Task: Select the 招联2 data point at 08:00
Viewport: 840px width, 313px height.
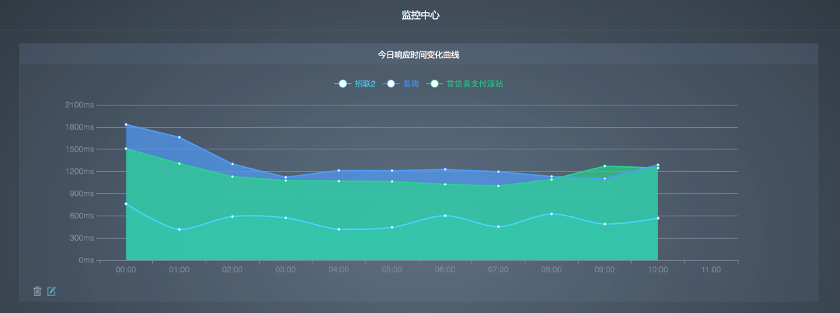Action: coord(552,214)
